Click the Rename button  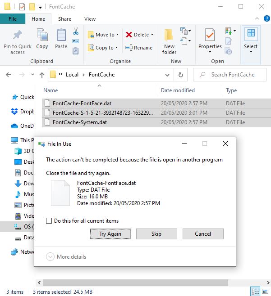click(x=139, y=48)
